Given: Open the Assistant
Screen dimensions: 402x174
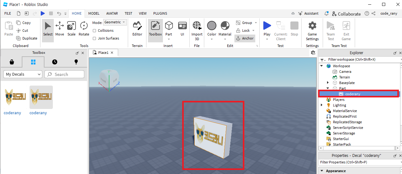Looking at the screenshot, I should [308, 13].
